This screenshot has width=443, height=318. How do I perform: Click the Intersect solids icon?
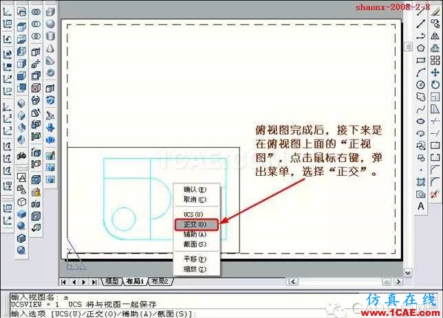[36, 36]
